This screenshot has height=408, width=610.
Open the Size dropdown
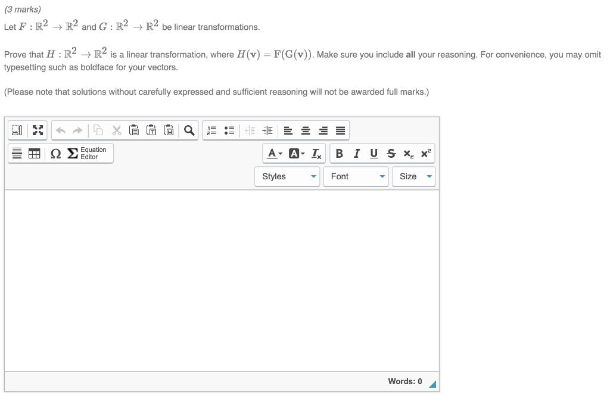414,176
